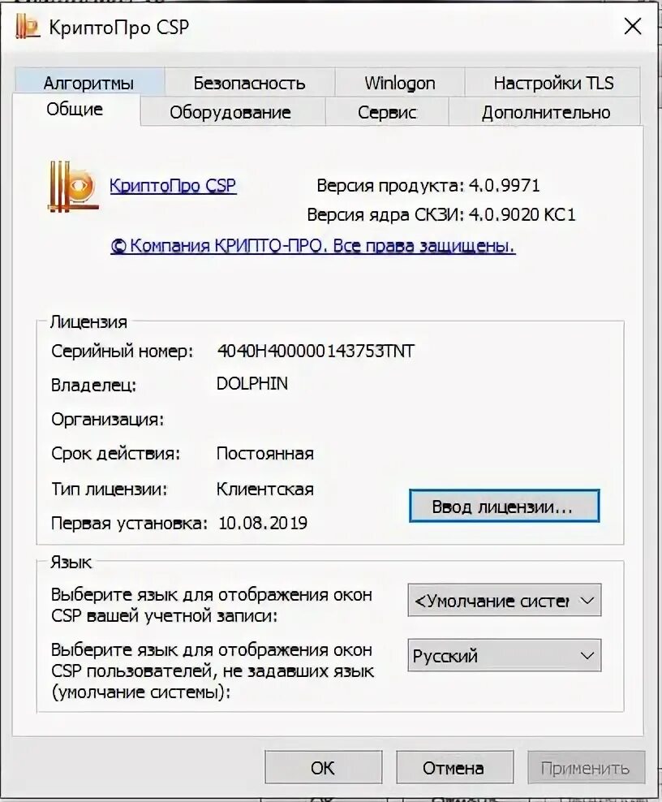The image size is (662, 802).
Task: Click the product version text 4.0.9971
Action: coord(504,185)
